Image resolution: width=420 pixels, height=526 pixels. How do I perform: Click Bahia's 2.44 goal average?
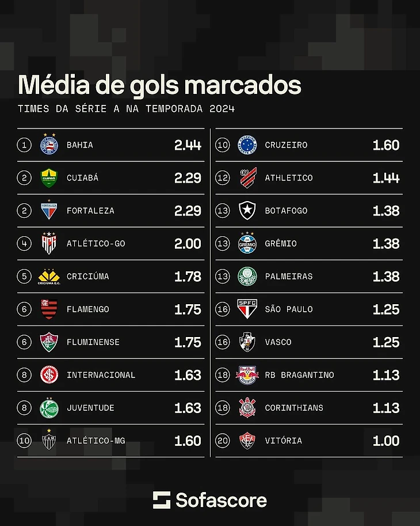pyautogui.click(x=188, y=145)
